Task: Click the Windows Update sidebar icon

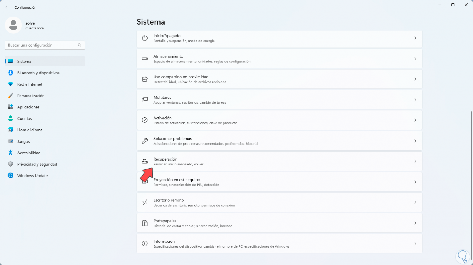Action: 11,175
